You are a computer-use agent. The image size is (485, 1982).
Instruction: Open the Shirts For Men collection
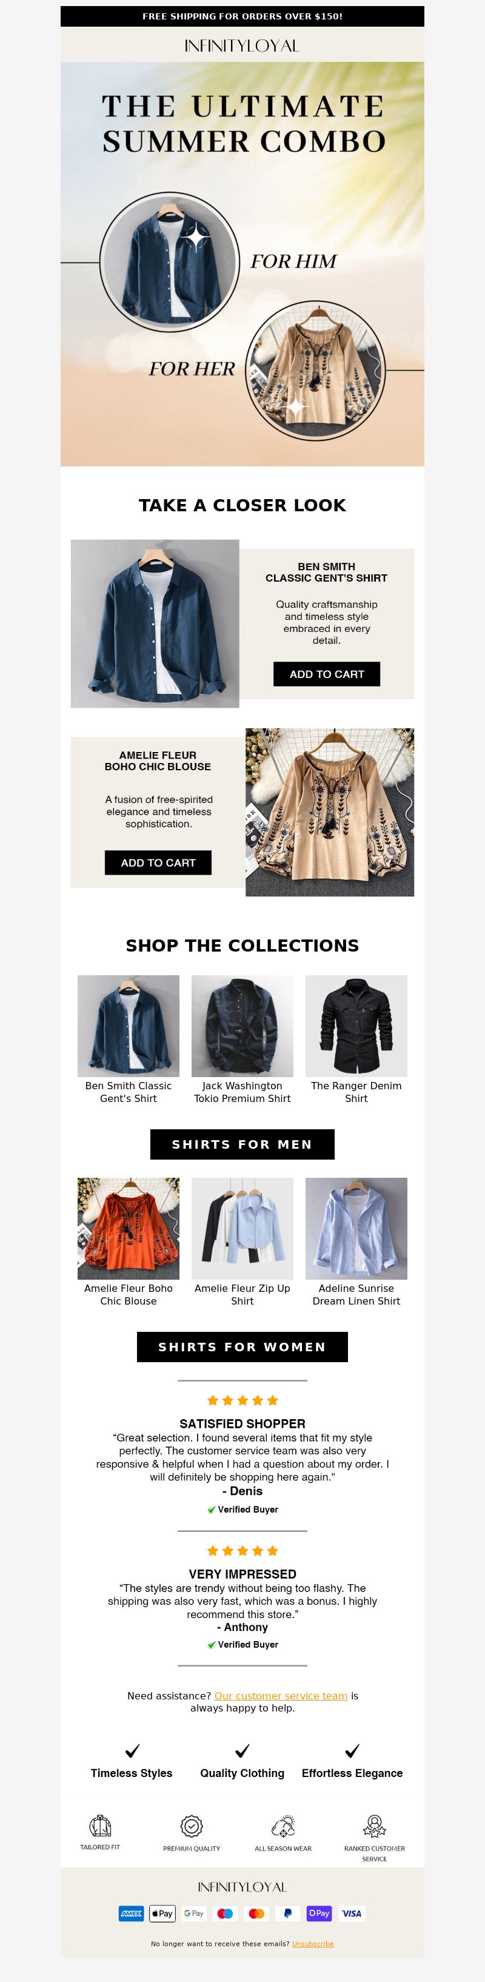(242, 1144)
